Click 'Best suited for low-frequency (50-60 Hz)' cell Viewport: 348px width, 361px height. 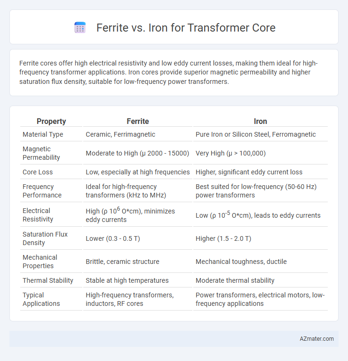(x=260, y=191)
